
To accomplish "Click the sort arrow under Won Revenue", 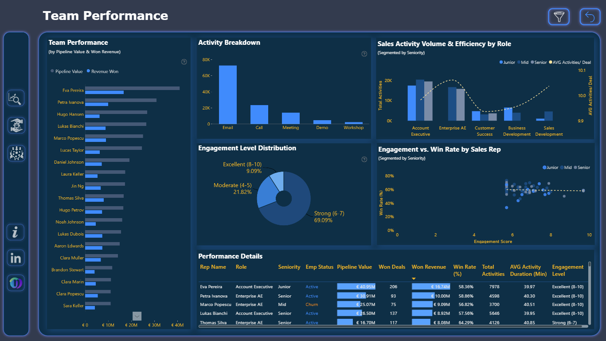I will click(414, 279).
